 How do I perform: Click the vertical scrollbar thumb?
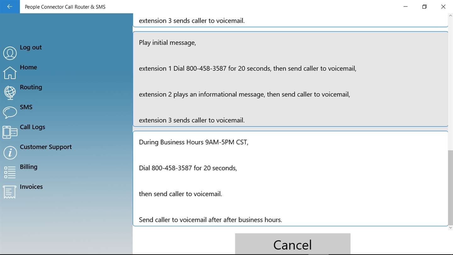coord(450,187)
